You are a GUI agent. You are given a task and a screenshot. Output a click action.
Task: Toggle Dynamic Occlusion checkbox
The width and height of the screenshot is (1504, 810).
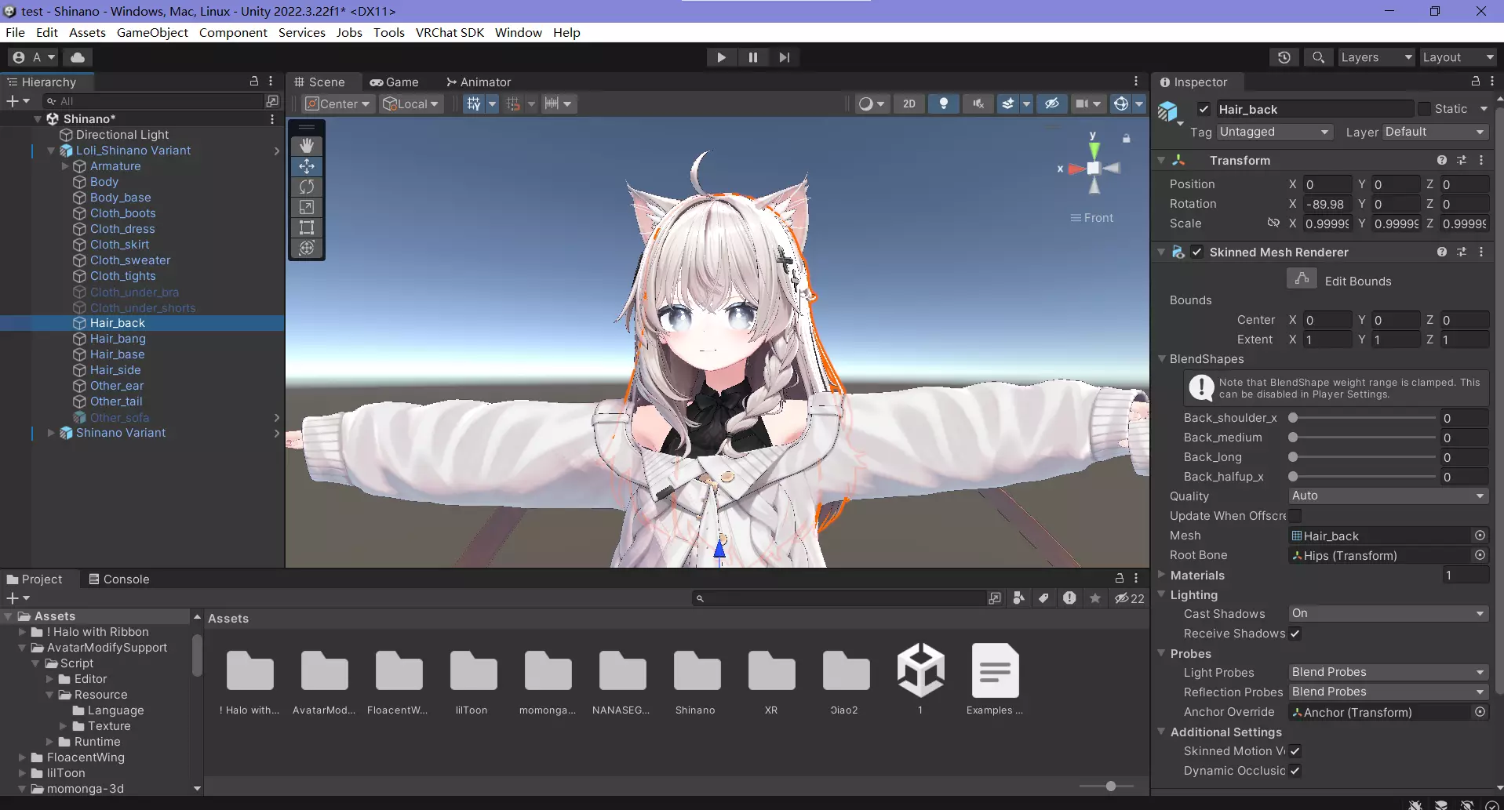click(1295, 771)
